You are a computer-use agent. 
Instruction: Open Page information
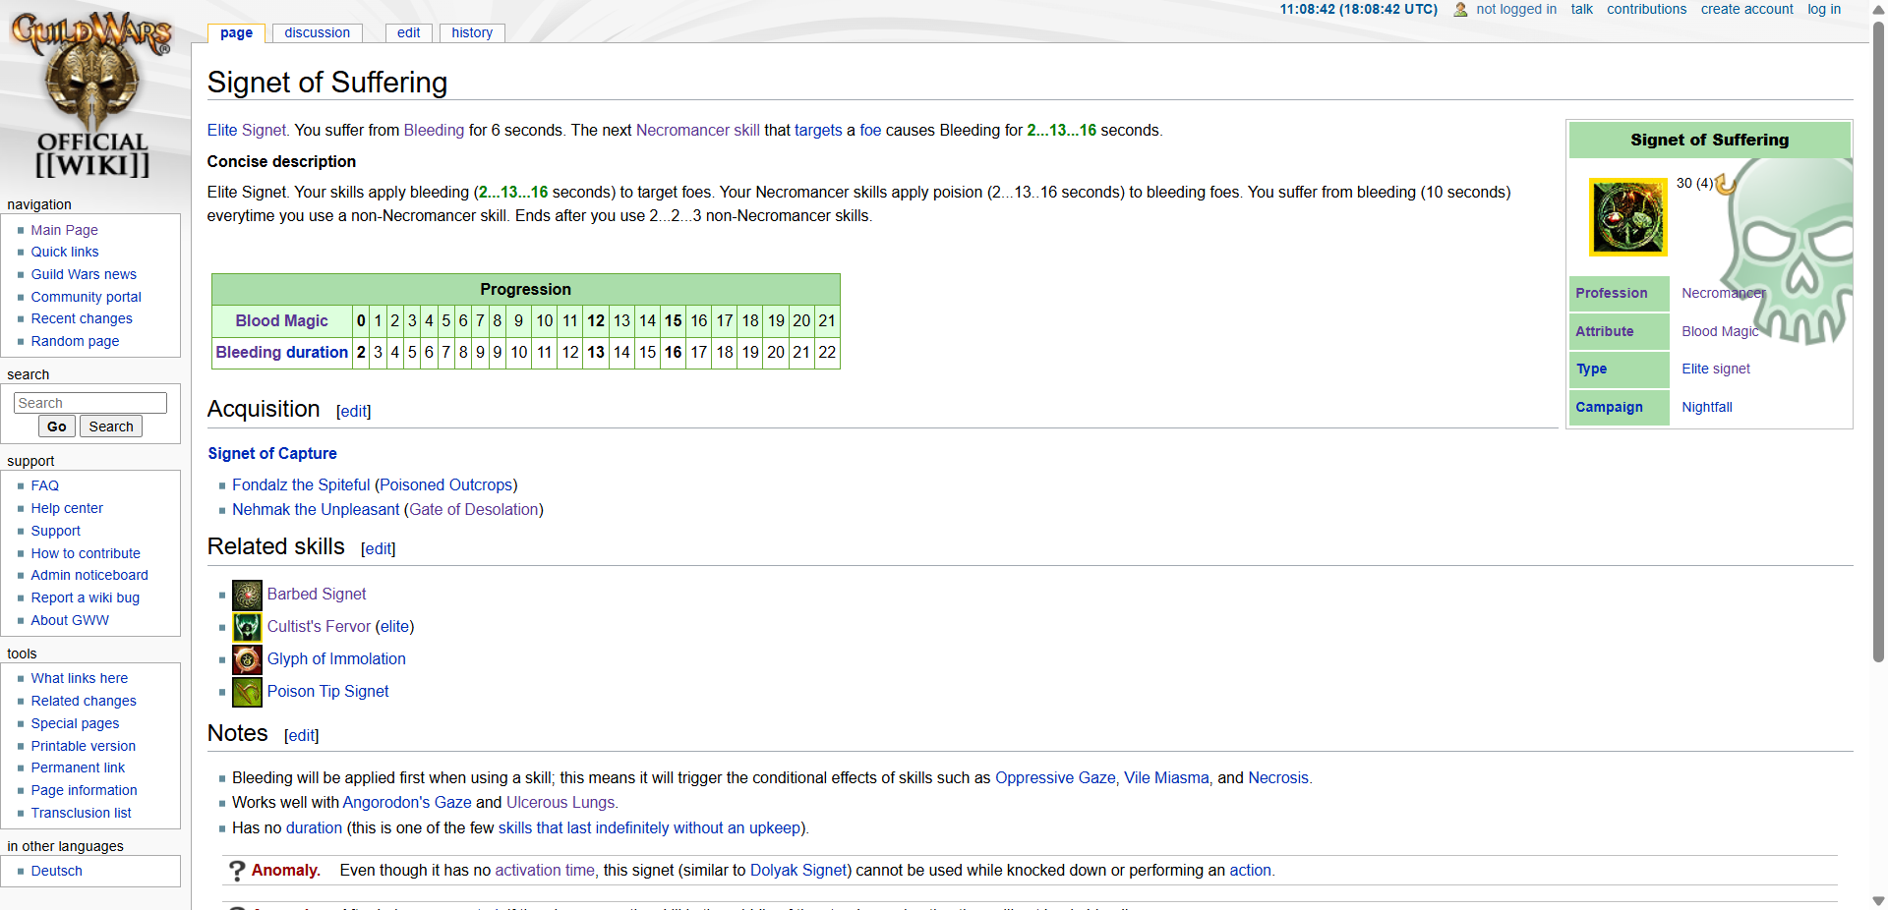pos(84,790)
